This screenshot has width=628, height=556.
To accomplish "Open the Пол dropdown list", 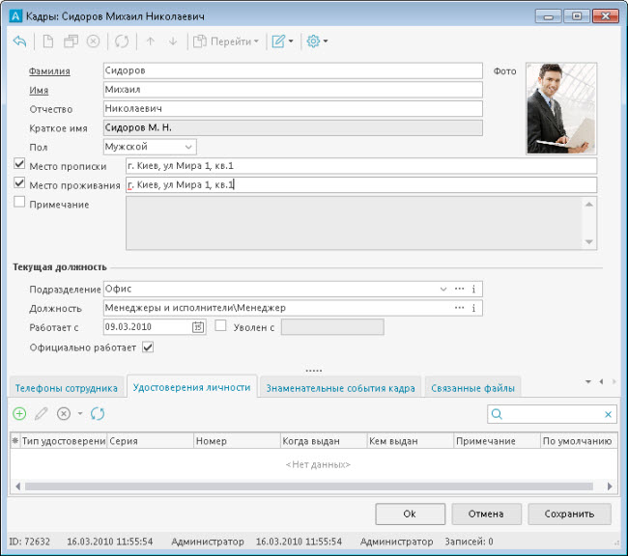I will pyautogui.click(x=186, y=147).
